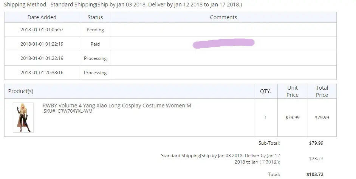Click the Comments column header
Viewport: 356px width, 179px height.
(x=223, y=17)
